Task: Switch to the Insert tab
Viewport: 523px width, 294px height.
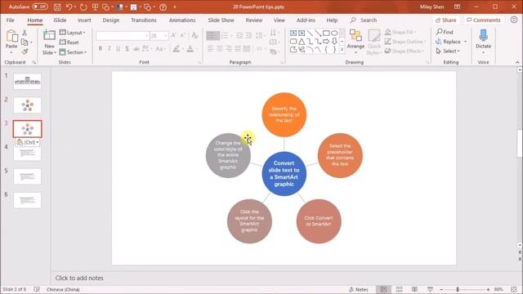Action: point(84,20)
